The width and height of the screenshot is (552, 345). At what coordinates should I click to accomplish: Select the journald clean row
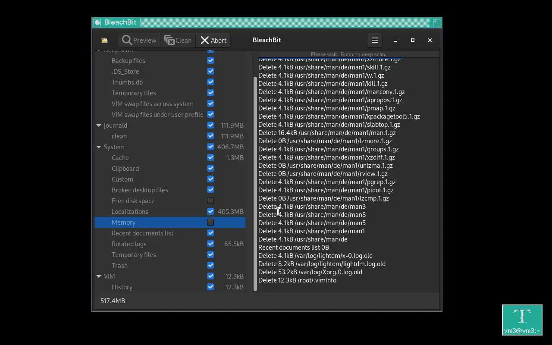(170, 136)
